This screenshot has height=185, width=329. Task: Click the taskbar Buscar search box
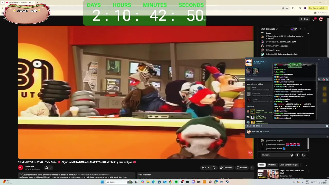pos(119,182)
